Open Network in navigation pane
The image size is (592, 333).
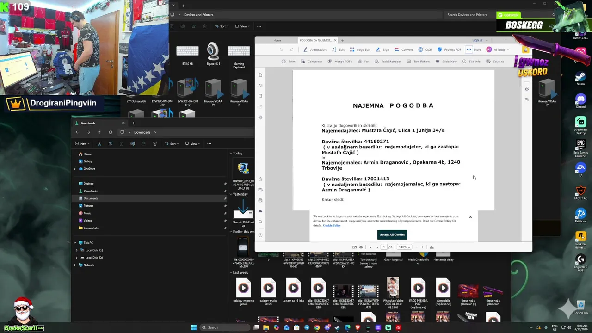coord(88,265)
